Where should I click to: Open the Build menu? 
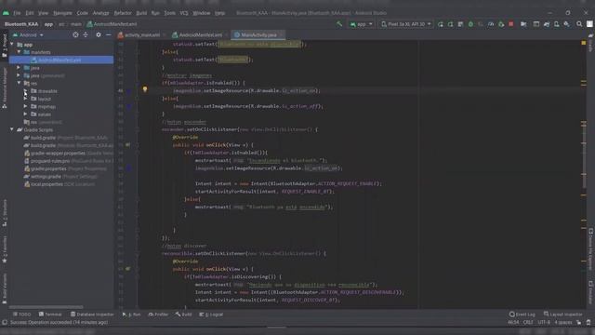pyautogui.click(x=141, y=13)
